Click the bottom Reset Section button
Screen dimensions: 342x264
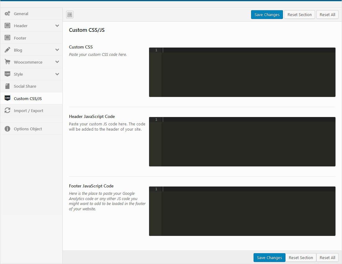click(301, 258)
